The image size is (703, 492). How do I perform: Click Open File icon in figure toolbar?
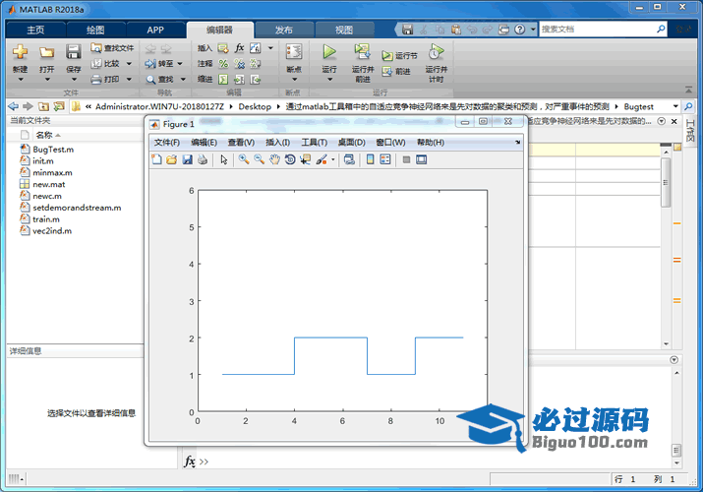click(172, 159)
